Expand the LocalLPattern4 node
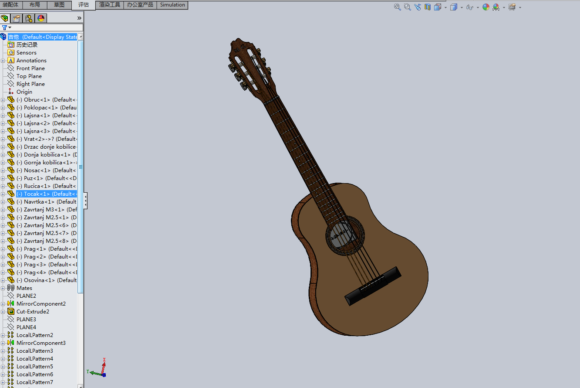The image size is (580, 388). tap(3, 359)
